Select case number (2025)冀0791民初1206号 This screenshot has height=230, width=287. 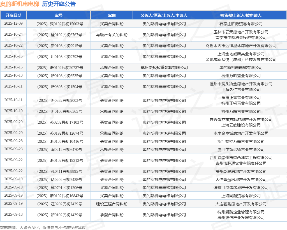60,188
